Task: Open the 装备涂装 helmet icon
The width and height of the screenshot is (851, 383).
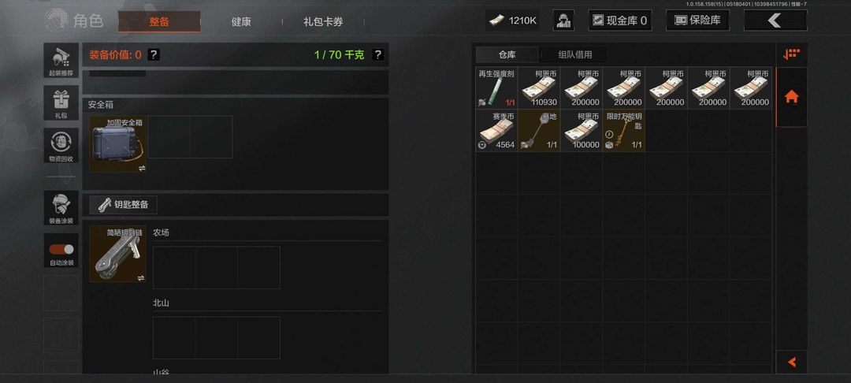Action: click(x=61, y=208)
